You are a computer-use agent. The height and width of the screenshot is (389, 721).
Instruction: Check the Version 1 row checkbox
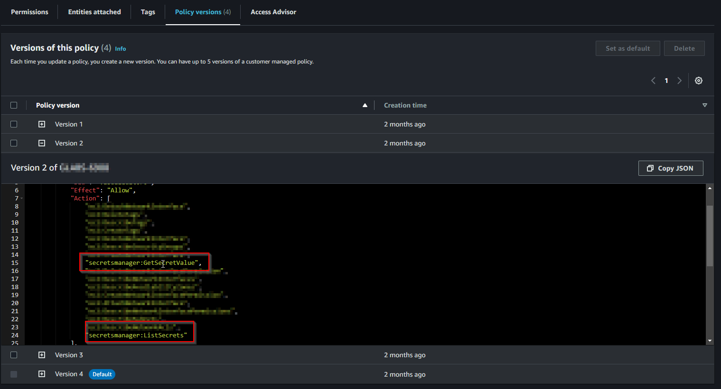[x=14, y=124]
